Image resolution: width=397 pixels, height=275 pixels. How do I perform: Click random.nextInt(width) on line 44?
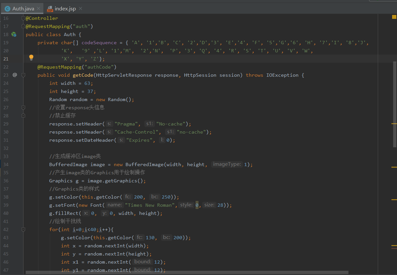click(115, 246)
